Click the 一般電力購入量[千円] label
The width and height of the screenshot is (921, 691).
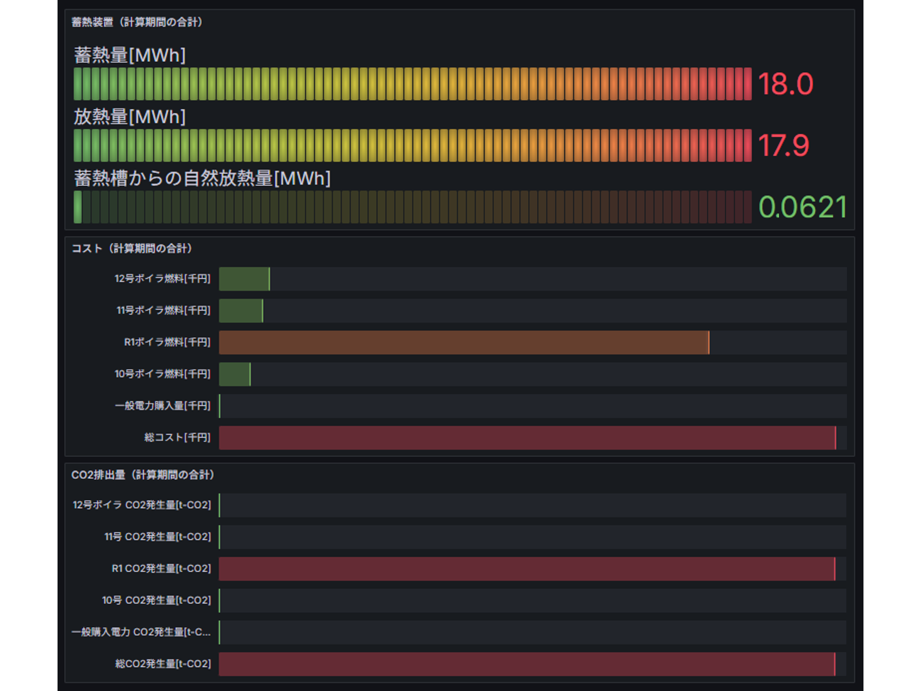[x=163, y=406]
